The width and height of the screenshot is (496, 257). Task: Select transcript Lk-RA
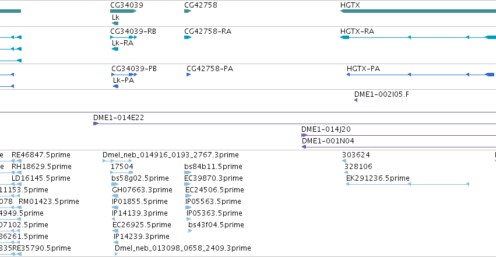[122, 43]
